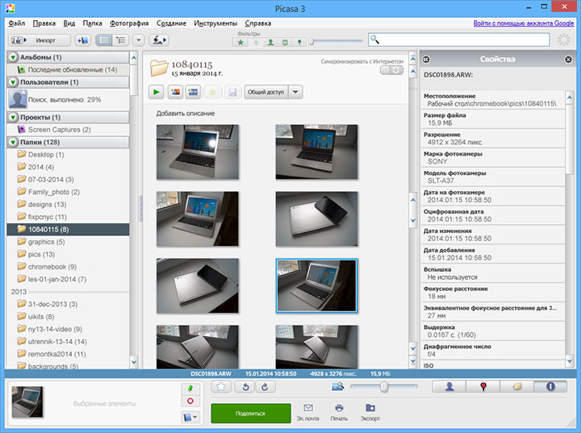Show the tags panel
The height and width of the screenshot is (433, 581).
tap(517, 387)
